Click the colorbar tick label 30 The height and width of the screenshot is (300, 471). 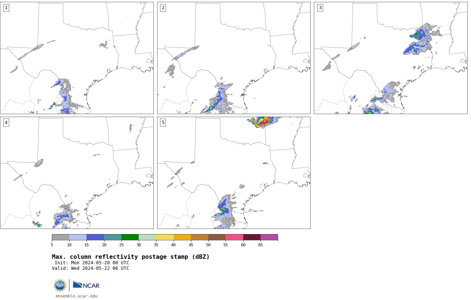coord(139,245)
